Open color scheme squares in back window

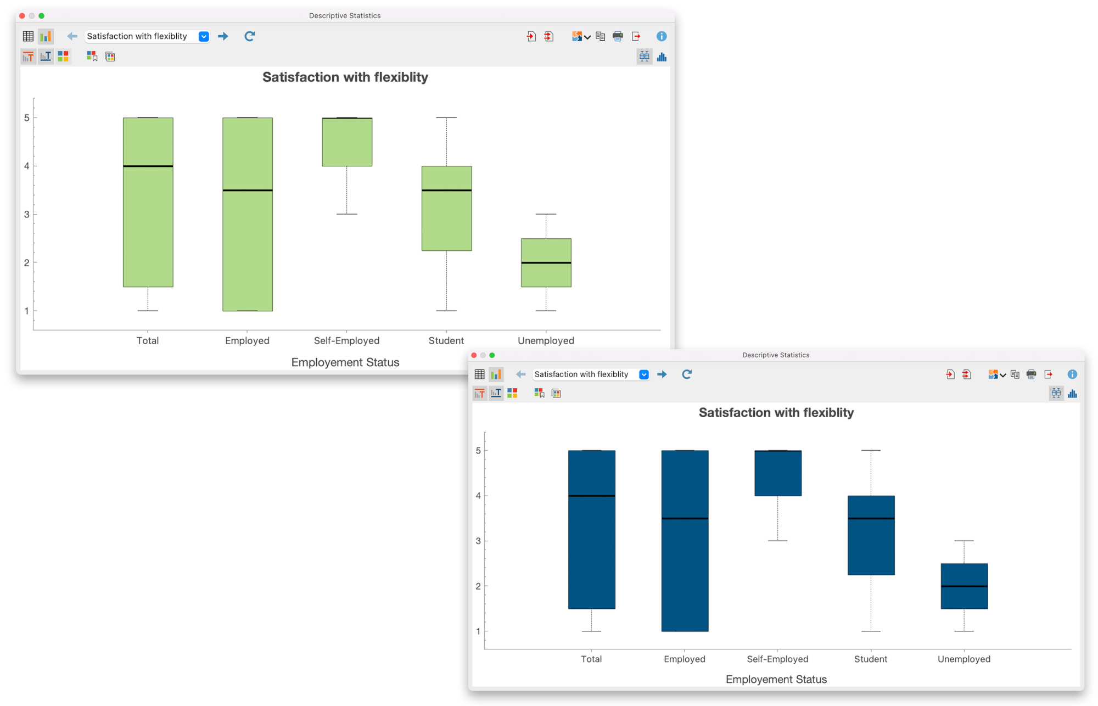(x=64, y=57)
